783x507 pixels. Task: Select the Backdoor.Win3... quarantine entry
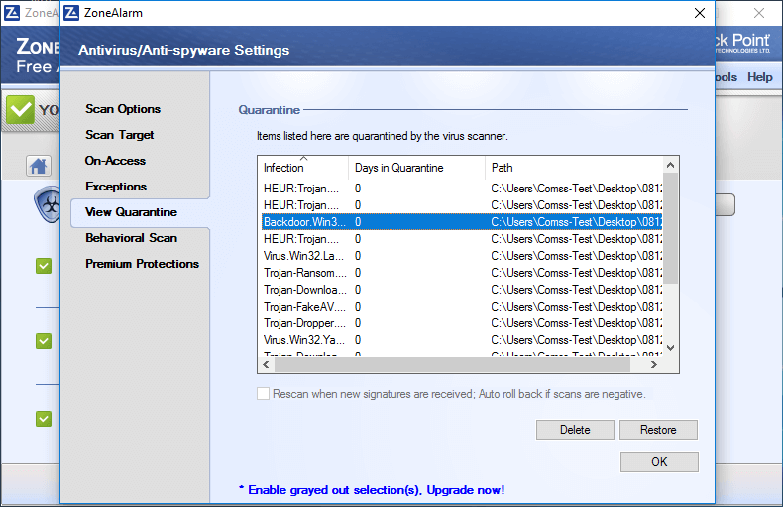[x=461, y=222]
